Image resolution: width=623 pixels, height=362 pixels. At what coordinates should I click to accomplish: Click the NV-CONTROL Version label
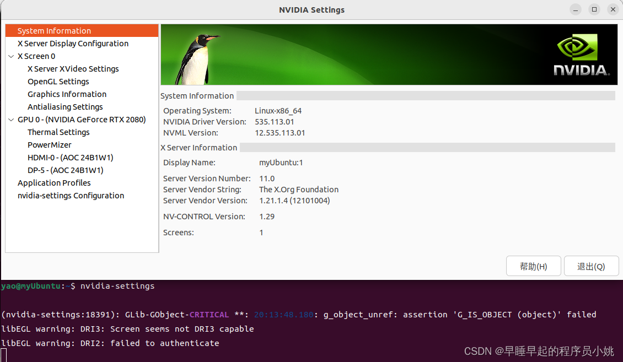pos(204,217)
